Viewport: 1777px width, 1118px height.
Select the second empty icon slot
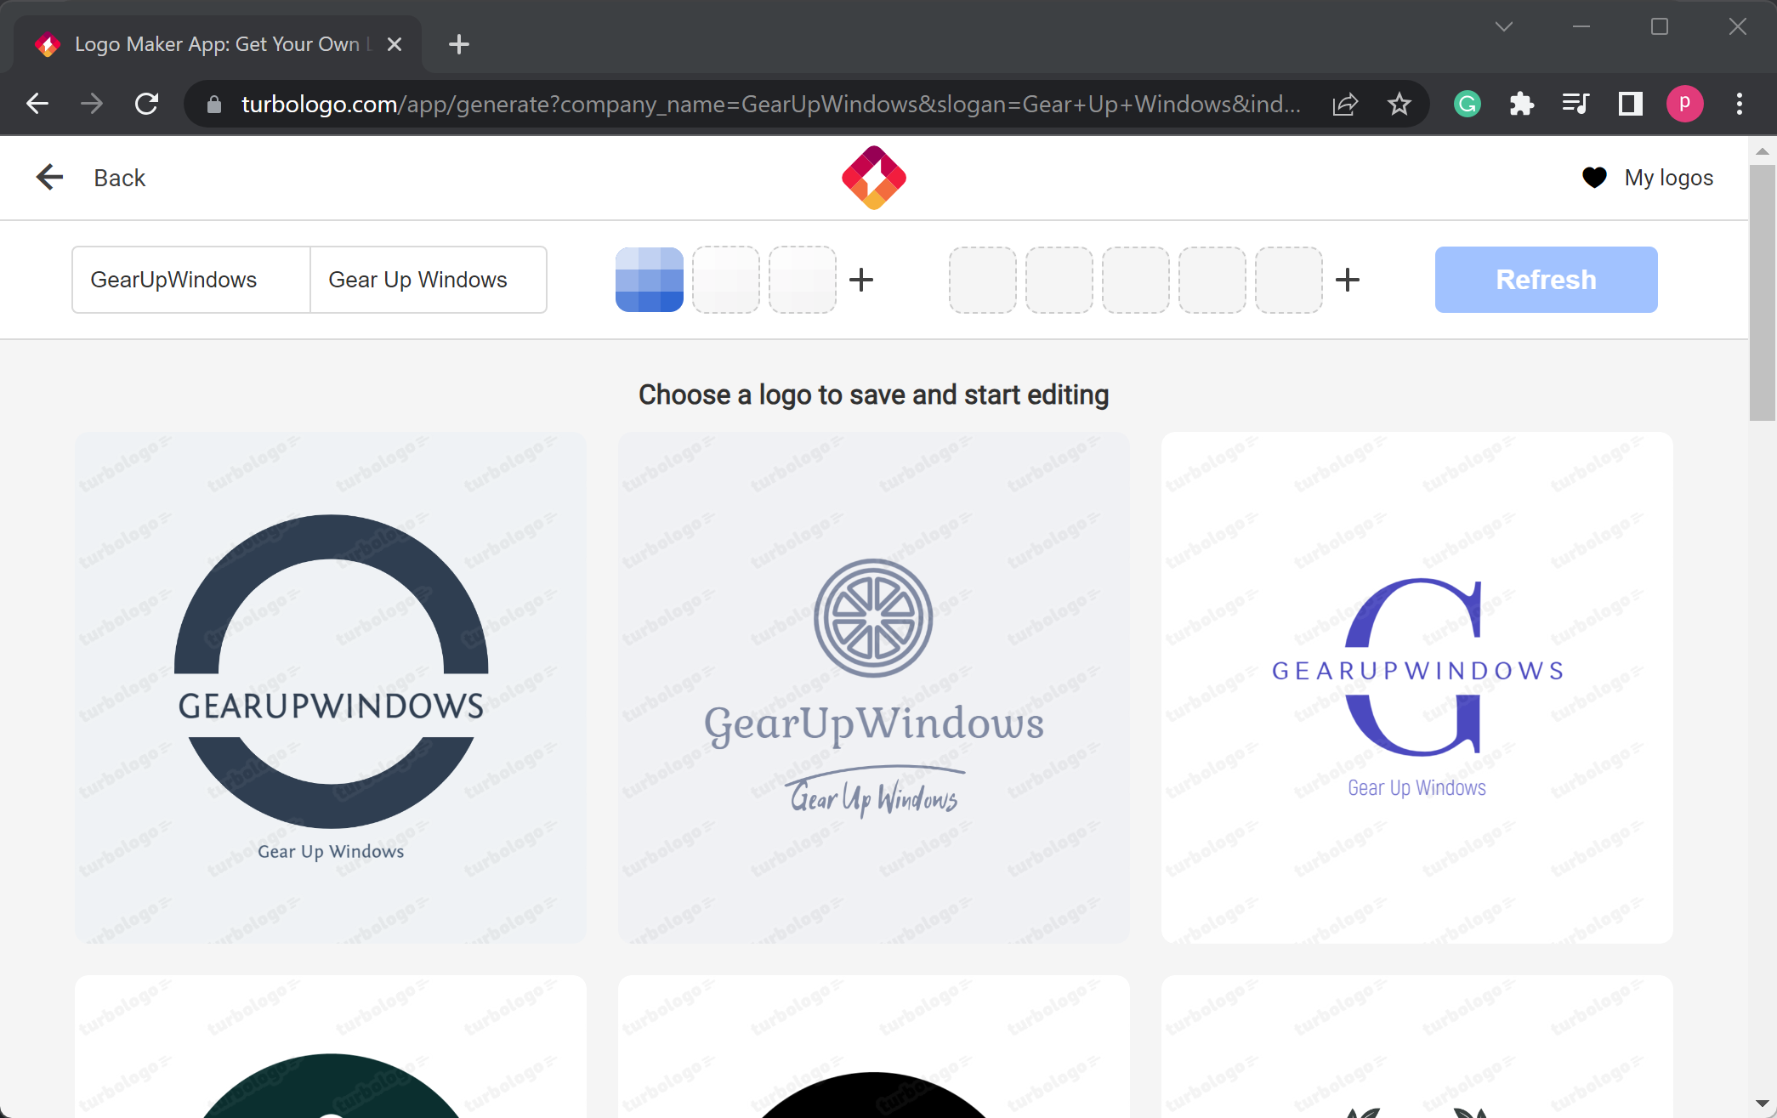click(1059, 280)
